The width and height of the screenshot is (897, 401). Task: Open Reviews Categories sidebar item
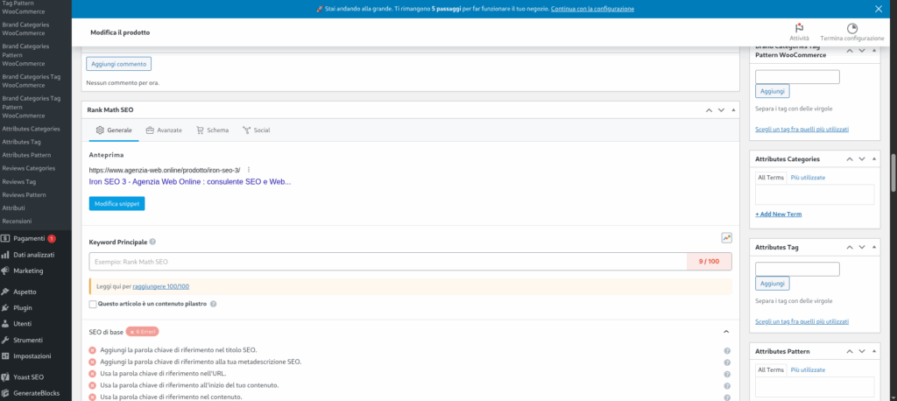pos(29,168)
